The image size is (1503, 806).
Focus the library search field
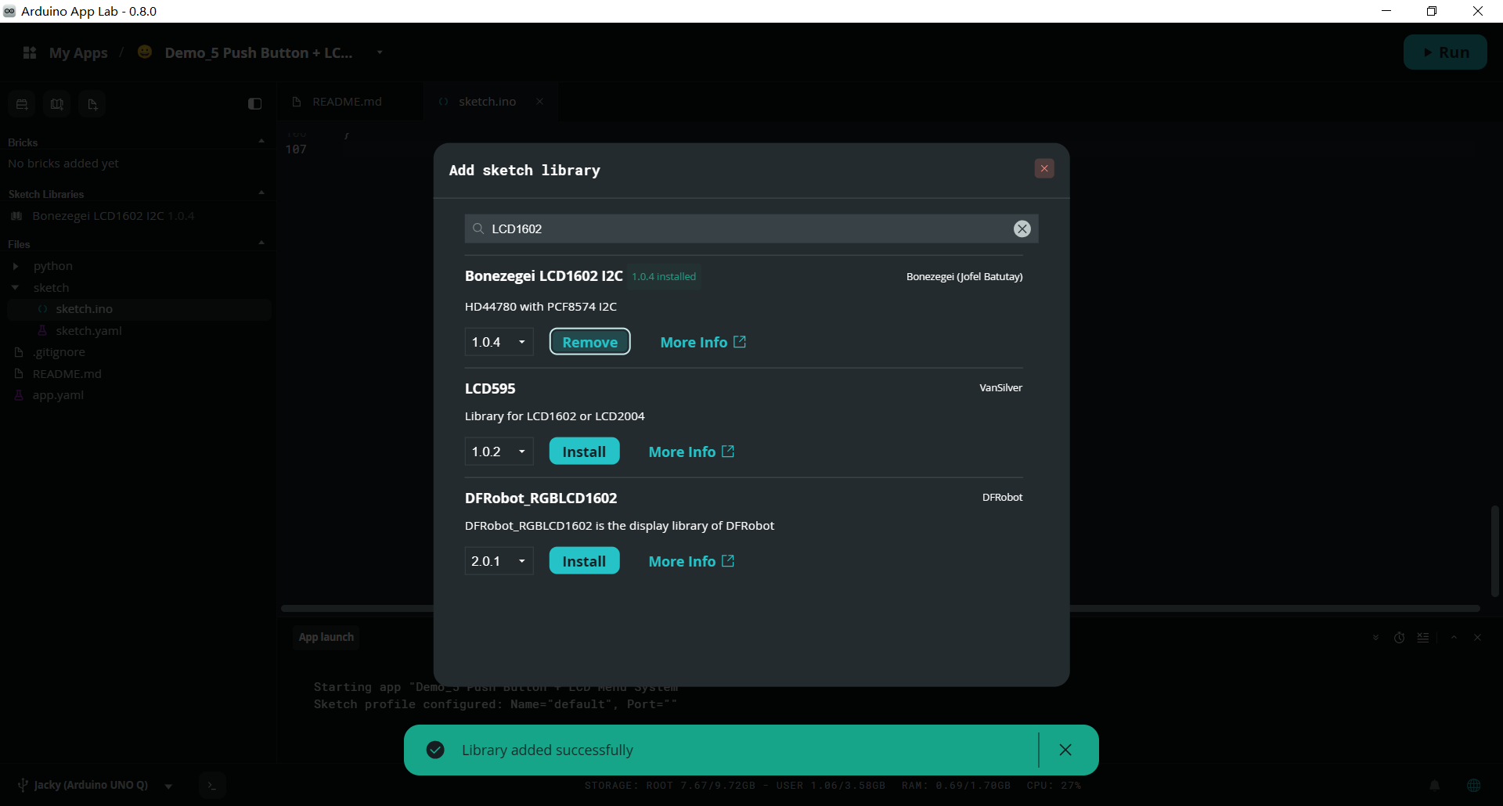tap(751, 228)
